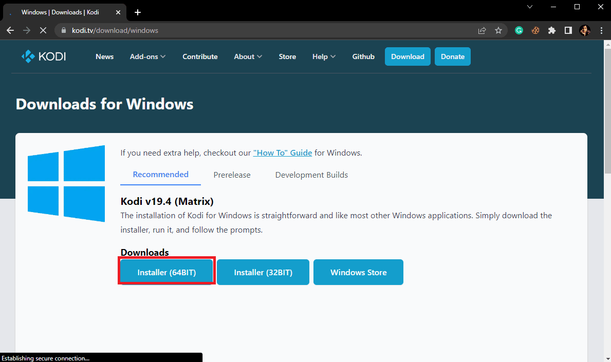Image resolution: width=611 pixels, height=362 pixels.
Task: Click the scrollbar up arrow
Action: [607, 44]
